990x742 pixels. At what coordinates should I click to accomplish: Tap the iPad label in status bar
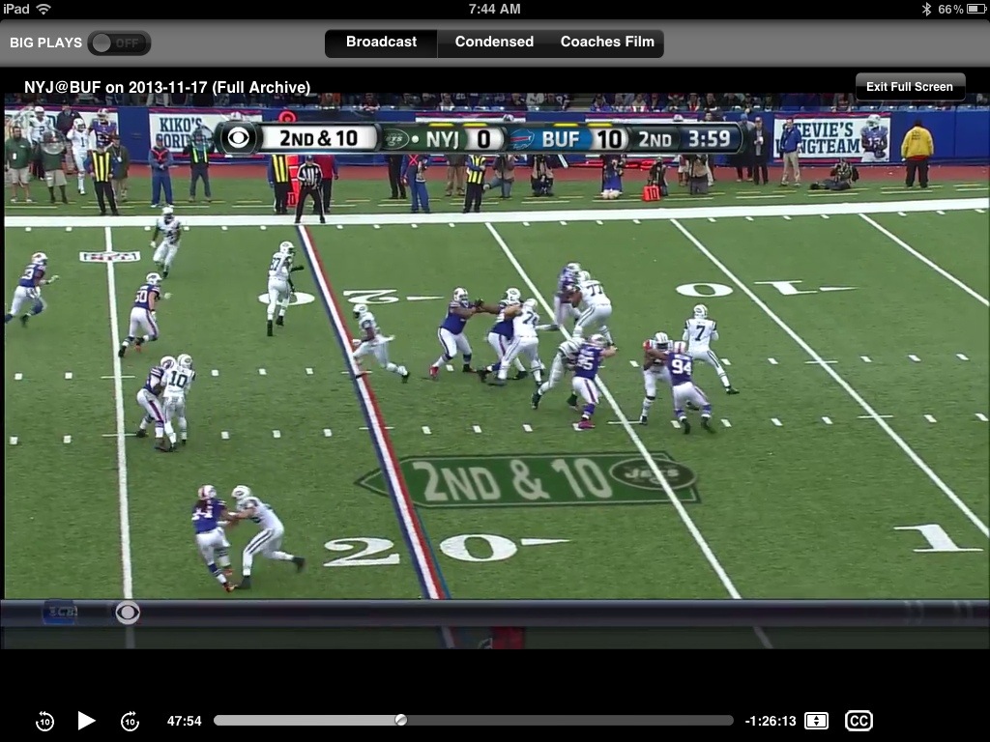(x=16, y=9)
